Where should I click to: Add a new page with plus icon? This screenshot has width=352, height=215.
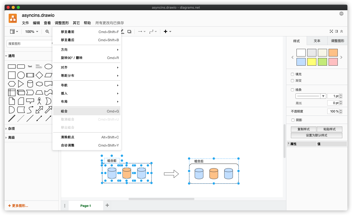coord(107,205)
